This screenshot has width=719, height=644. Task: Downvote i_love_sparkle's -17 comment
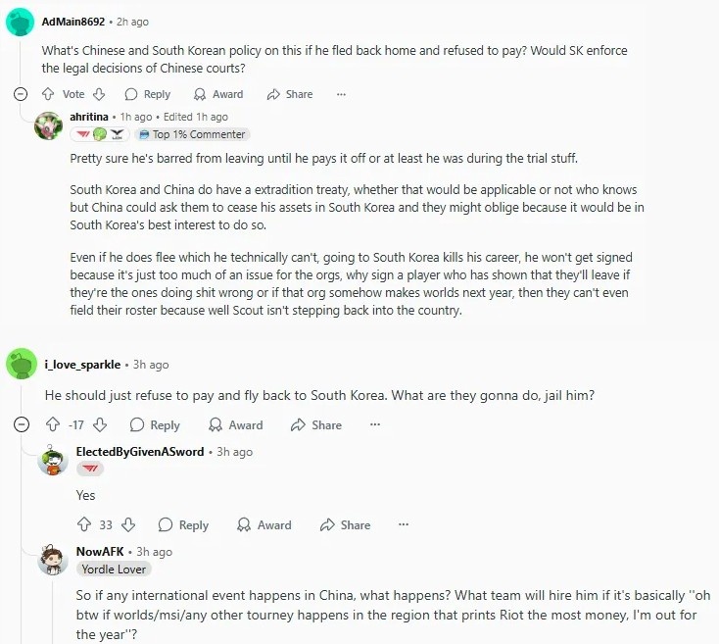coord(100,425)
